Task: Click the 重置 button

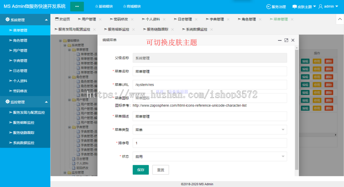Action: [161, 170]
